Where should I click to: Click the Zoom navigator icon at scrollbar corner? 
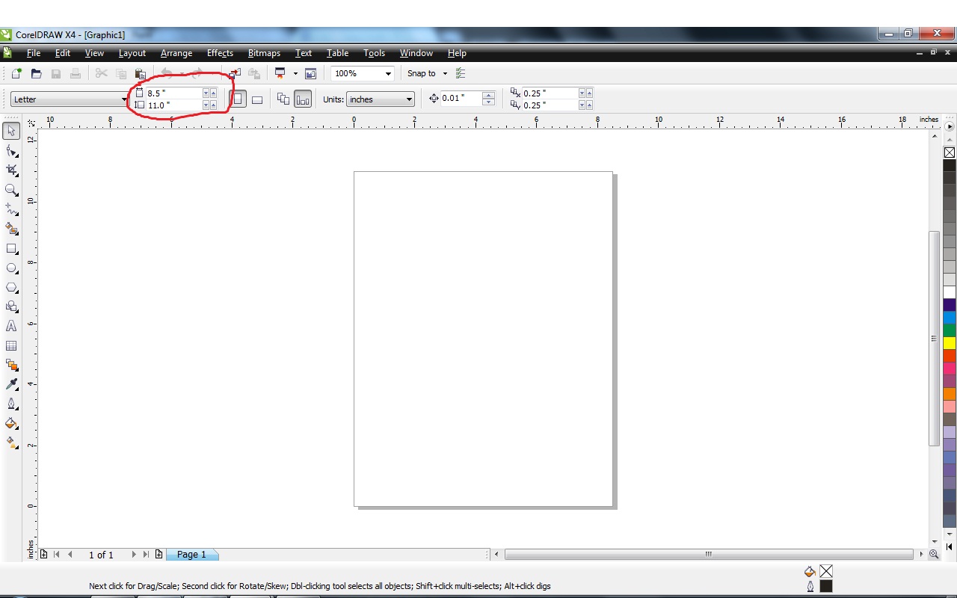click(x=934, y=554)
